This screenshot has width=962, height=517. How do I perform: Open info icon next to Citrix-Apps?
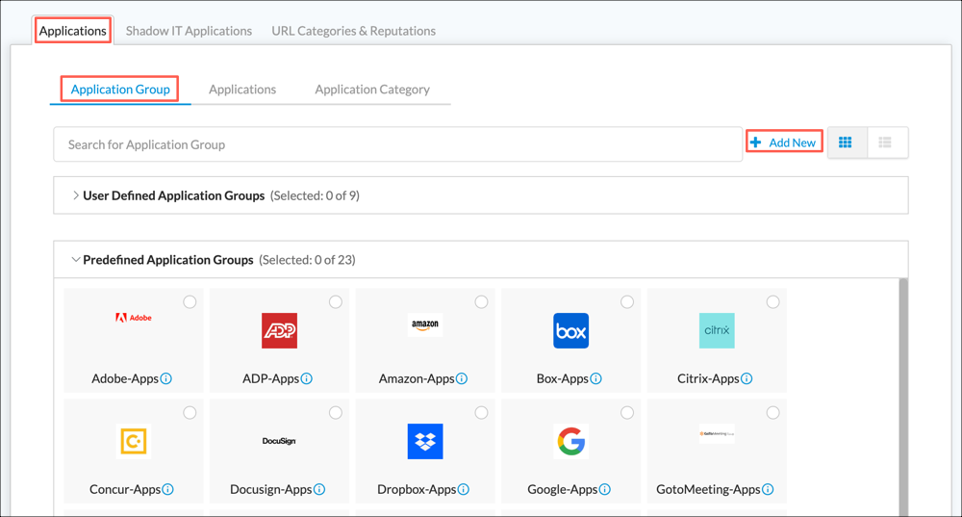pos(747,379)
